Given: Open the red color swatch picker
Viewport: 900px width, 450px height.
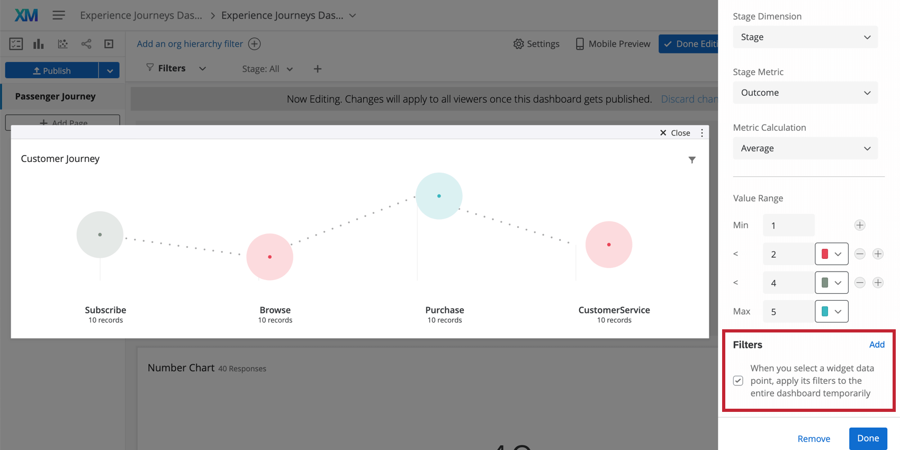Looking at the screenshot, I should pos(831,254).
